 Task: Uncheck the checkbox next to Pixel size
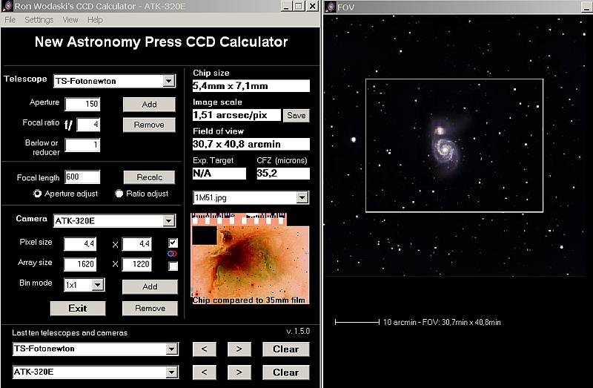173,243
